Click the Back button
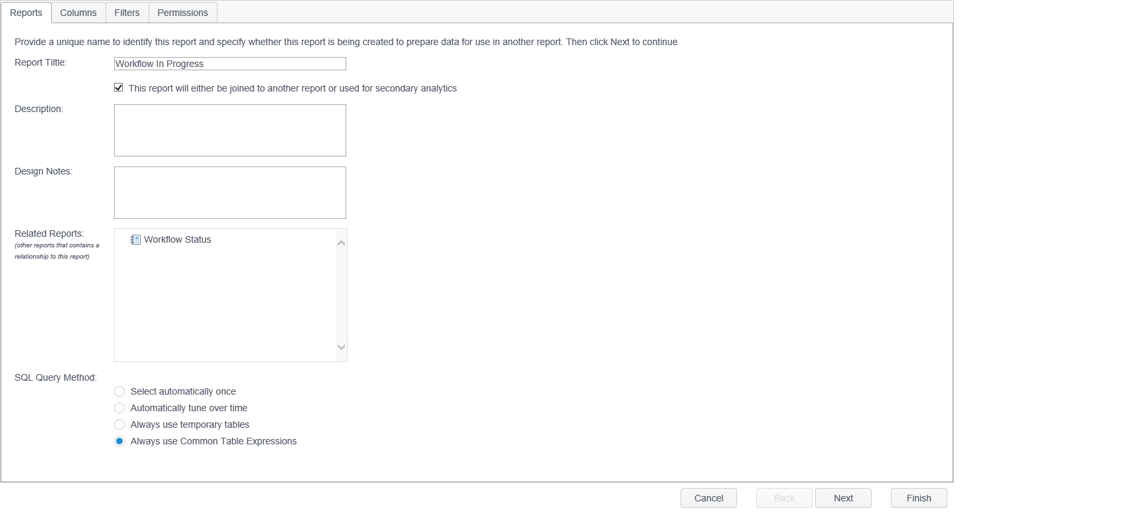Image resolution: width=1129 pixels, height=512 pixels. click(784, 498)
